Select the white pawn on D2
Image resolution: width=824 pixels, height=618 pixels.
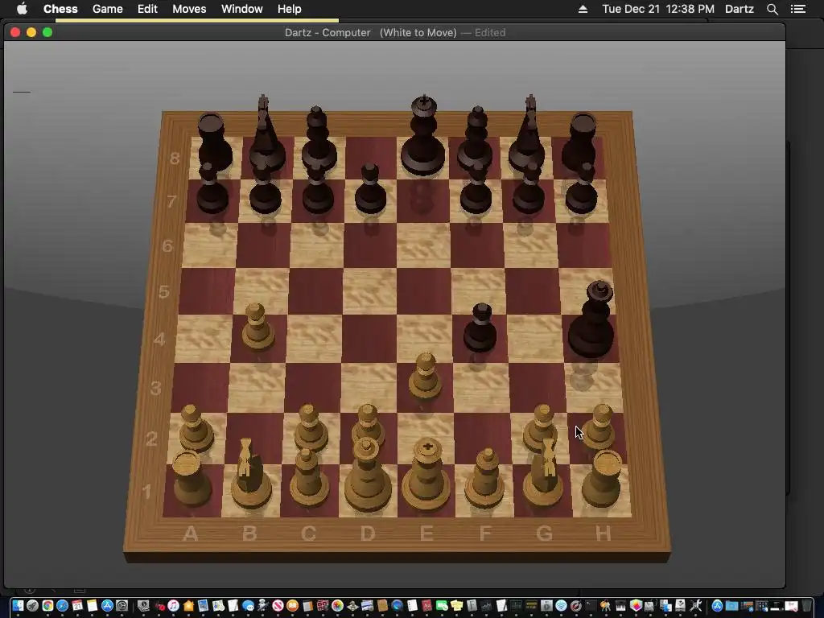pyautogui.click(x=368, y=423)
